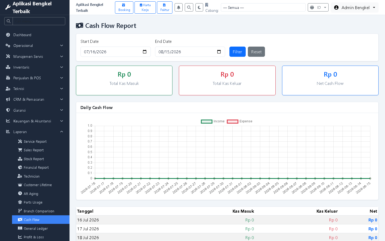Click the Manajemen Servis tools icon
This screenshot has width=385, height=241.
[8, 56]
